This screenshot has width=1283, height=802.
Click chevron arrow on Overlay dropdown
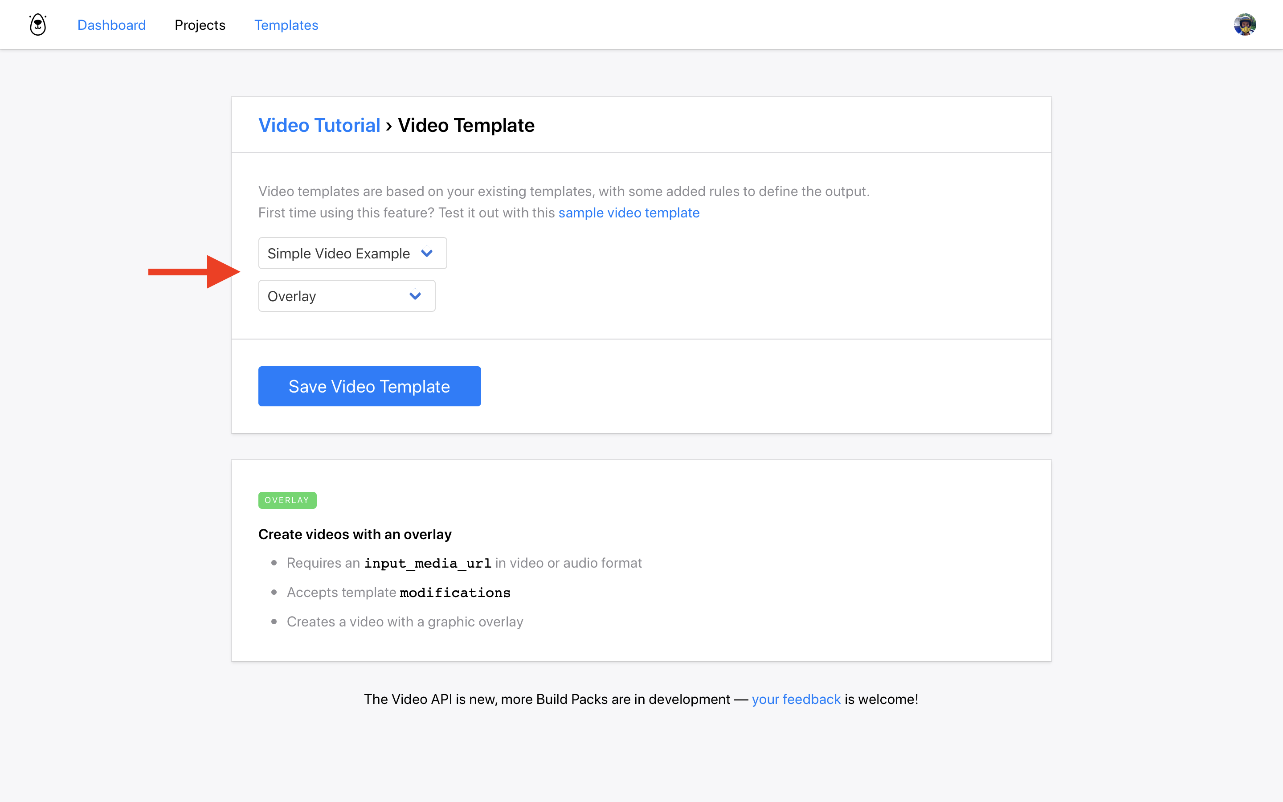415,296
